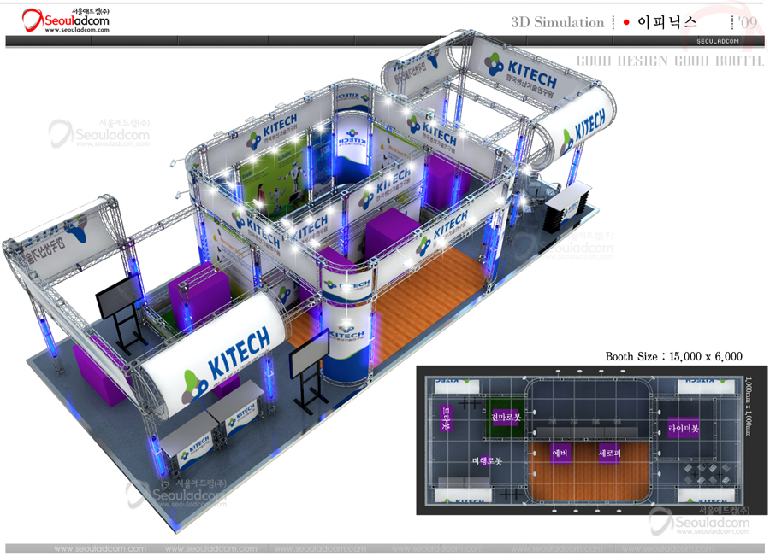This screenshot has height=556, width=770.
Task: Click the red dot beside 이피닉스
Action: tap(626, 22)
